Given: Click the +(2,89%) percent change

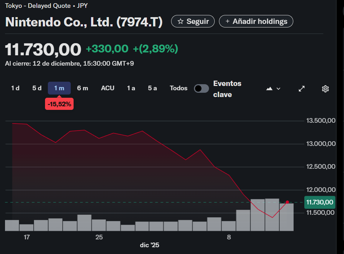Looking at the screenshot, I should tap(155, 49).
